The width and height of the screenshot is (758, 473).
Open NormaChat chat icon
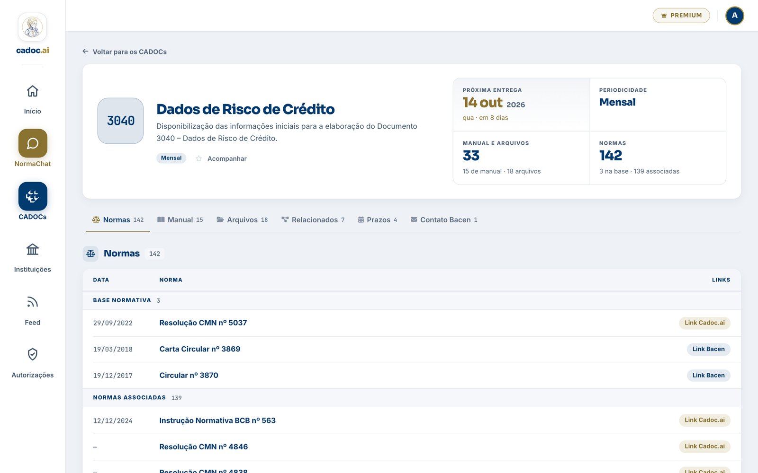[33, 143]
